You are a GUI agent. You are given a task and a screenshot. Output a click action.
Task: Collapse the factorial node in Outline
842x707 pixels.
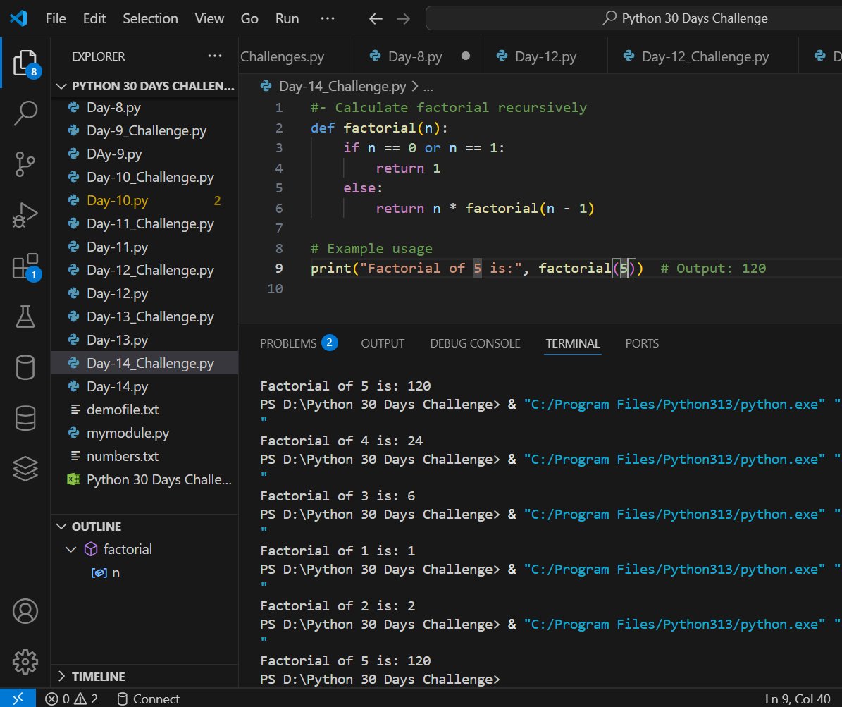click(x=71, y=549)
